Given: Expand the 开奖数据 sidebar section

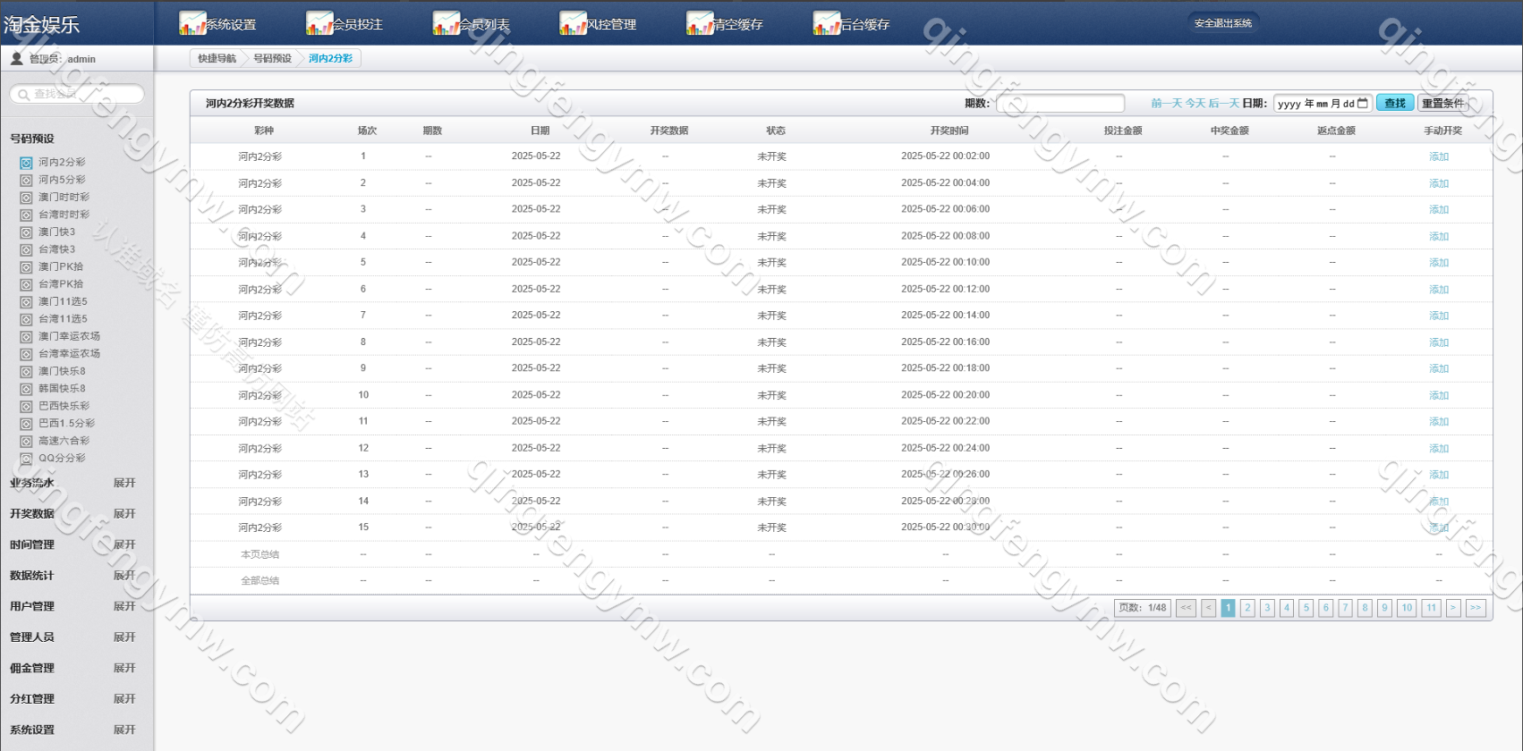Looking at the screenshot, I should pyautogui.click(x=124, y=514).
